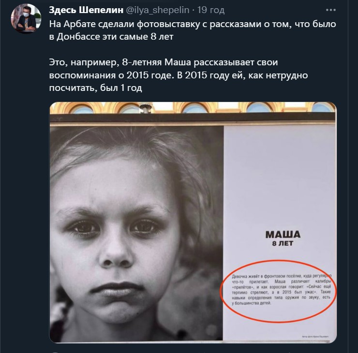Open the @ilya_shepelin handle link
Screen dimensions: 358x353
(158, 10)
